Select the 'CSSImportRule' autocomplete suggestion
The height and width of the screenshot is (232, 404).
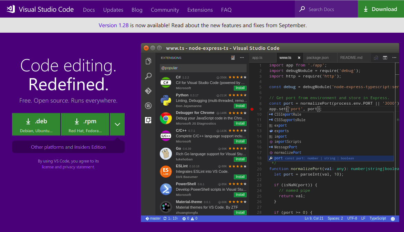(x=331, y=114)
